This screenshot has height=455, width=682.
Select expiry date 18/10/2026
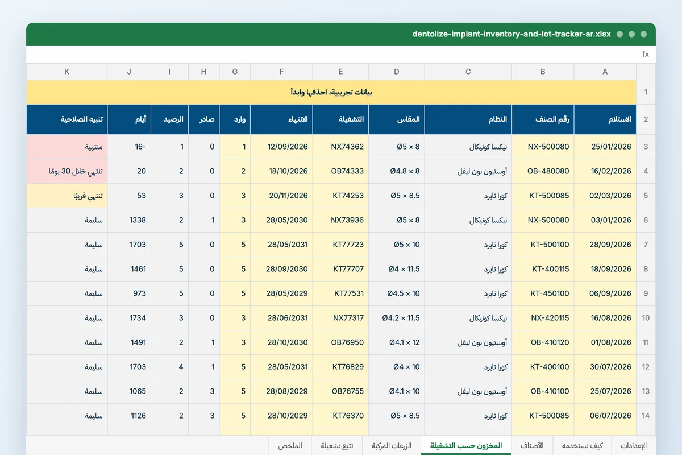pyautogui.click(x=281, y=171)
